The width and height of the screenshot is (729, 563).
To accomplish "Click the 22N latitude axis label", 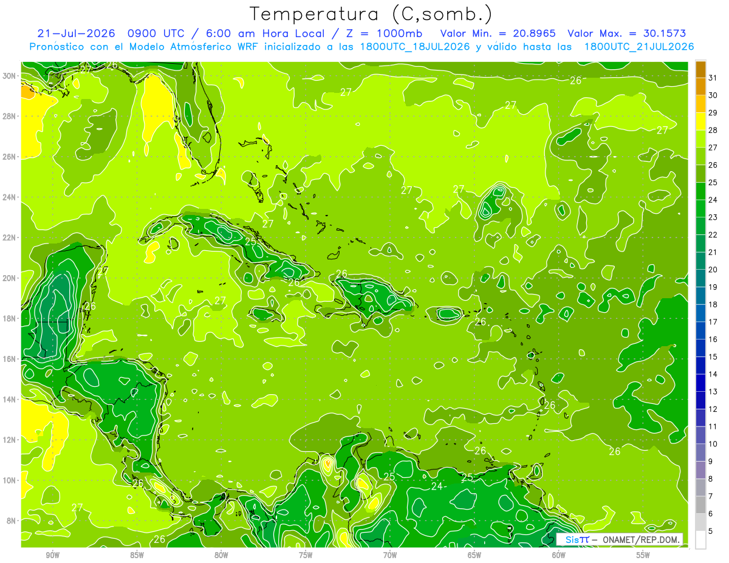I will [x=9, y=237].
